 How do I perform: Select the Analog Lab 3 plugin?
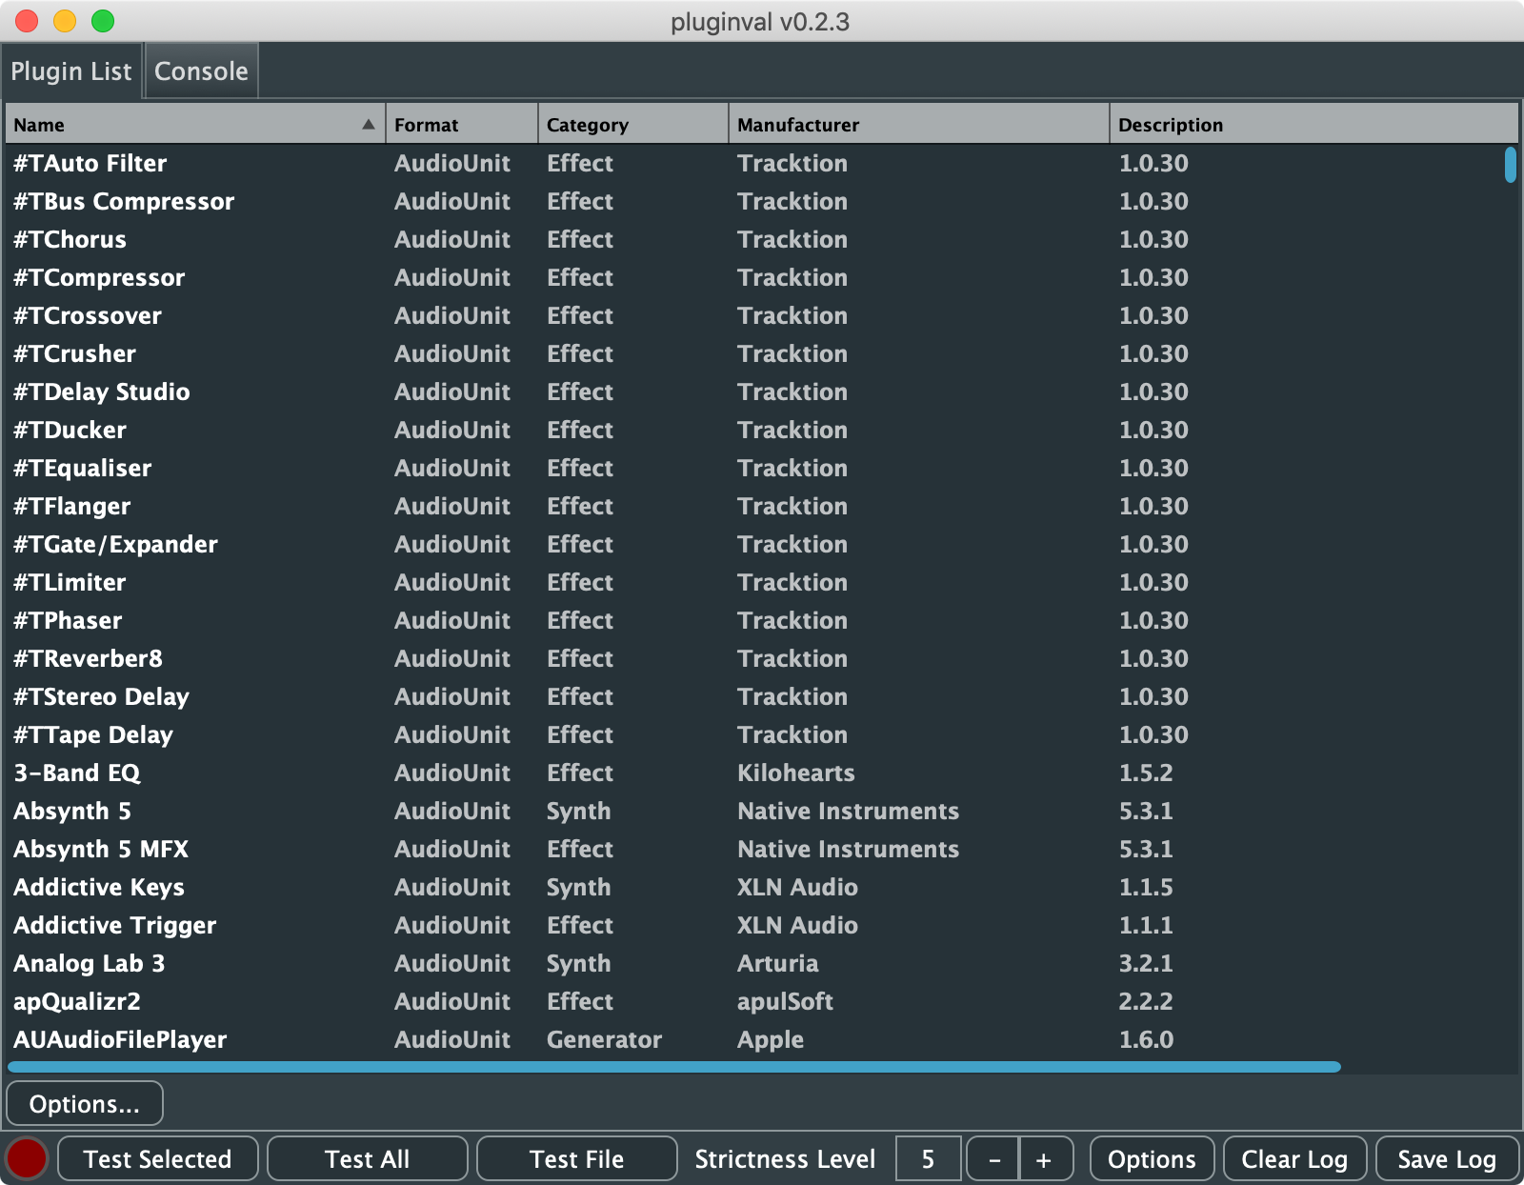click(90, 963)
